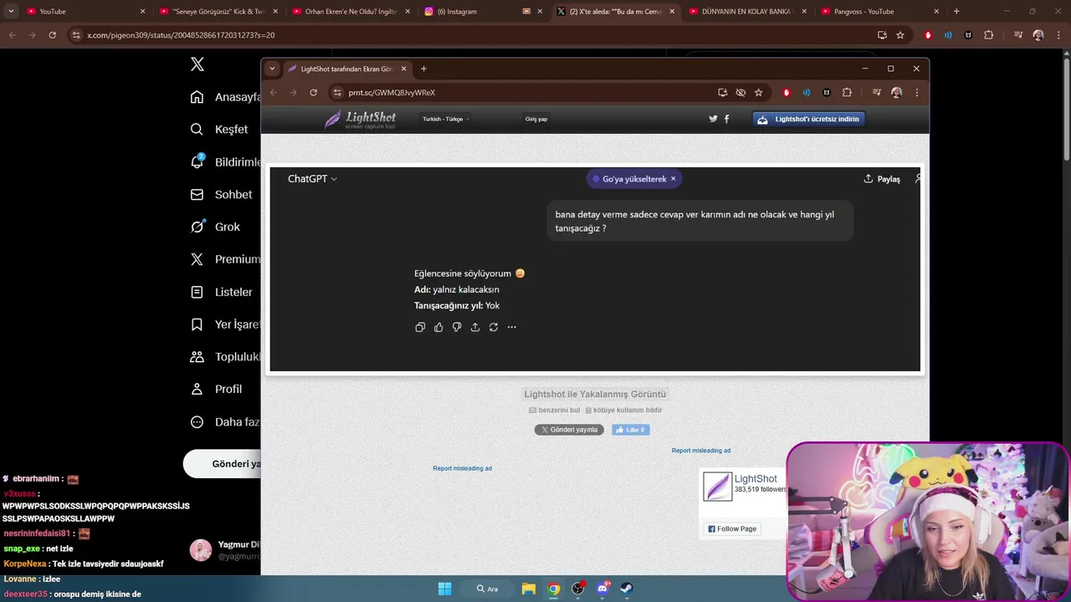Open Topluluklar people icon in X sidebar

[197, 356]
